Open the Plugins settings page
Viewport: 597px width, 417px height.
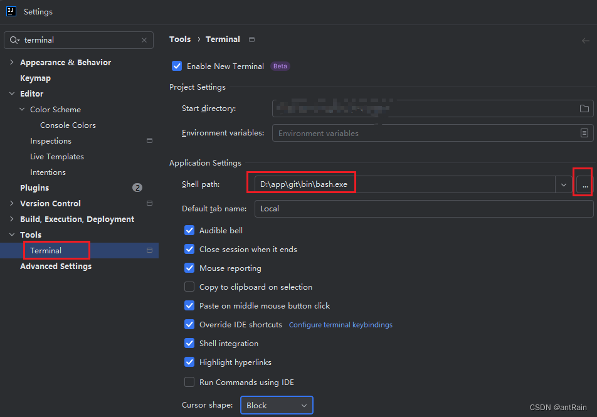coord(34,187)
